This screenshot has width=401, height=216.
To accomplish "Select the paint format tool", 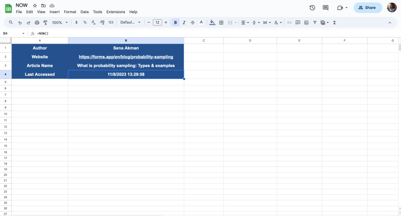I will click(x=45, y=23).
